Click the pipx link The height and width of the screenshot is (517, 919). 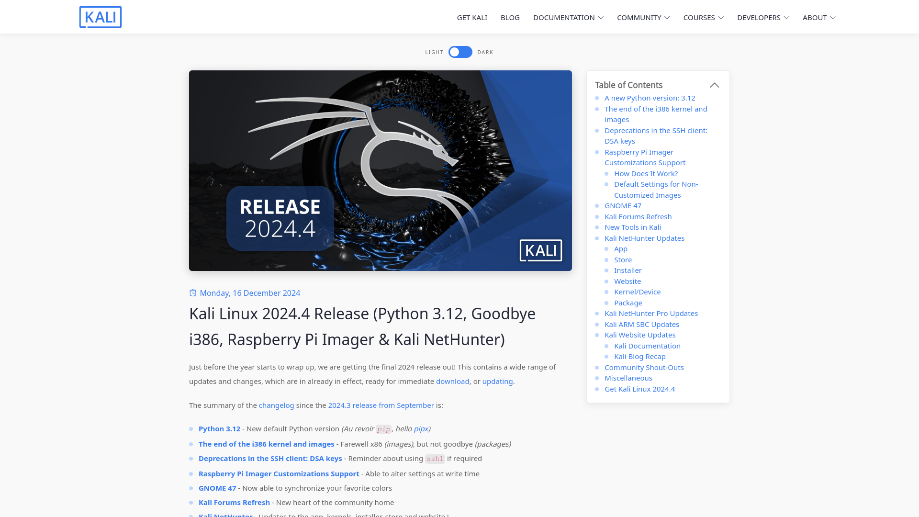(421, 429)
